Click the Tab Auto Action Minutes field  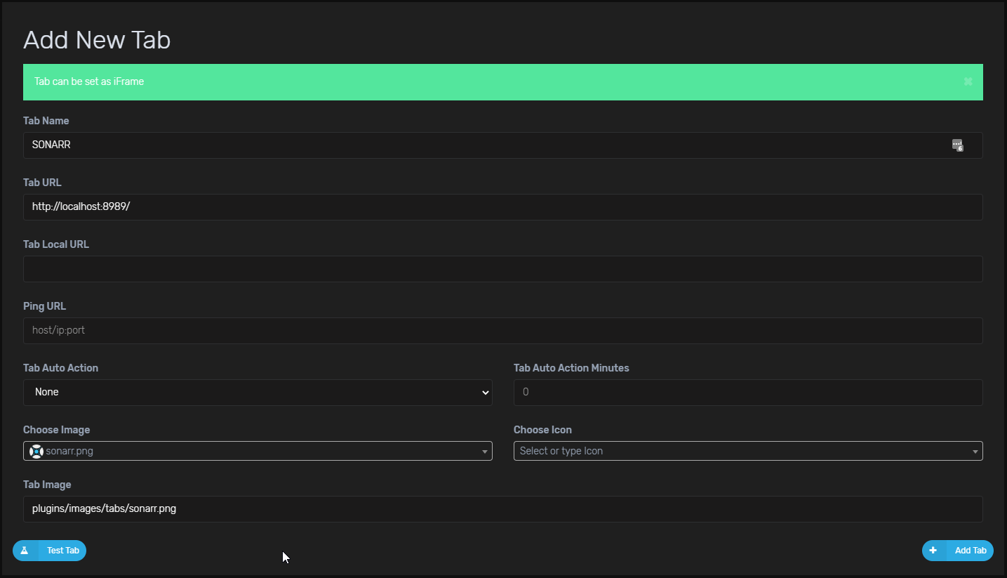pyautogui.click(x=748, y=393)
